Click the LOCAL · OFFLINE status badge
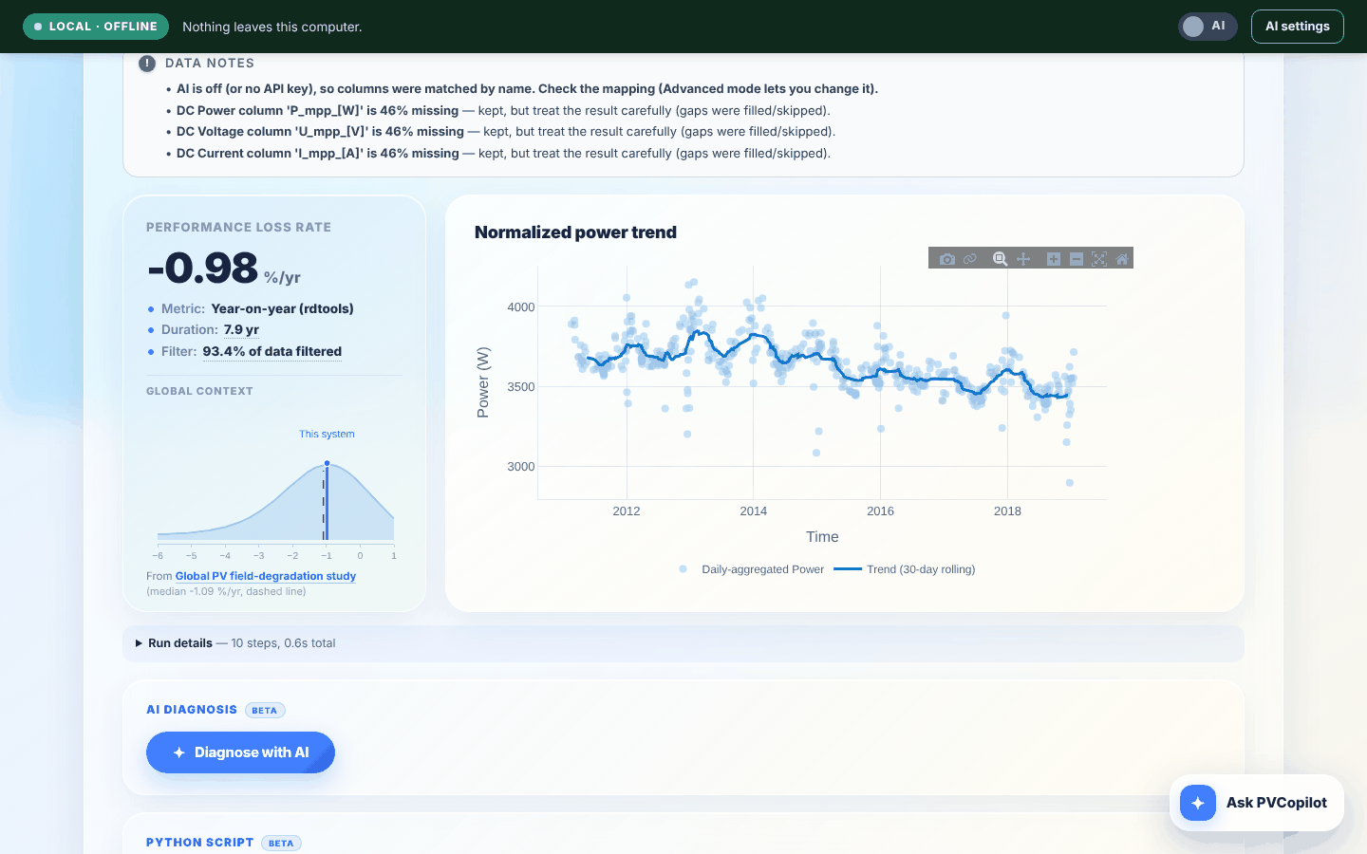This screenshot has height=854, width=1367. pos(96,27)
